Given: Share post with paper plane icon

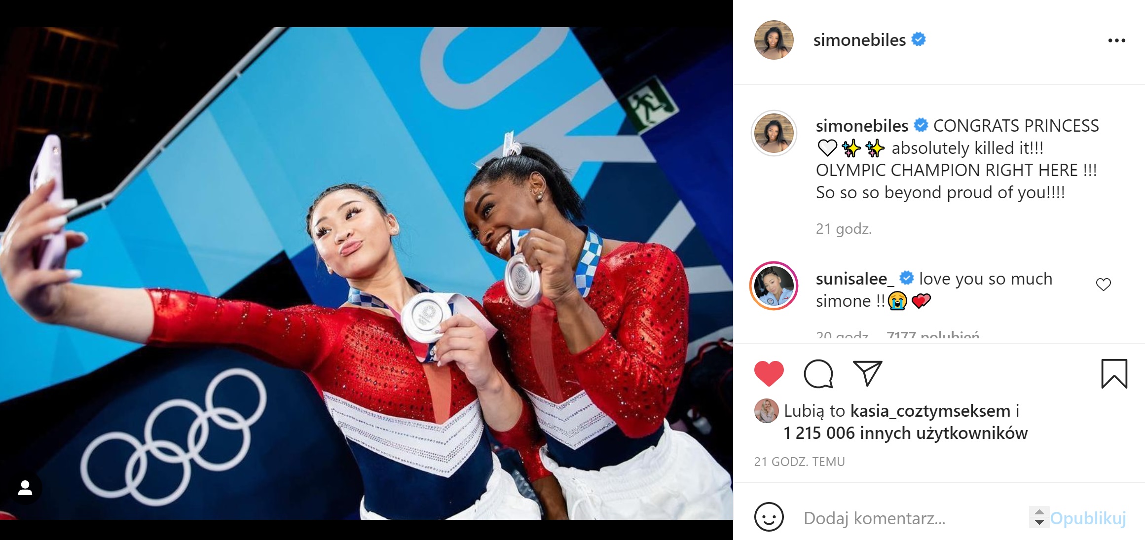Looking at the screenshot, I should coord(867,373).
